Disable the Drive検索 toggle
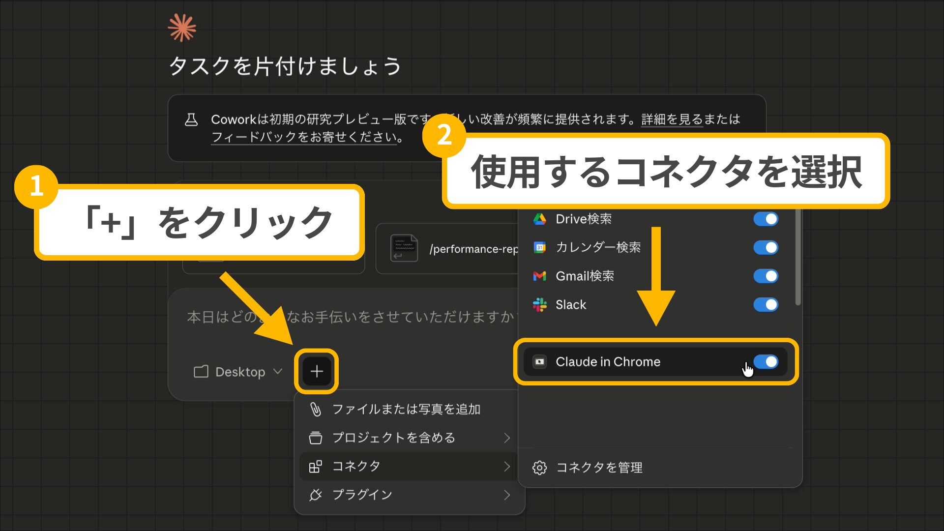Screen dimensions: 944x531 tap(766, 219)
